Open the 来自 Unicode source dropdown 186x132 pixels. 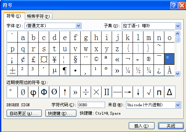(178, 105)
